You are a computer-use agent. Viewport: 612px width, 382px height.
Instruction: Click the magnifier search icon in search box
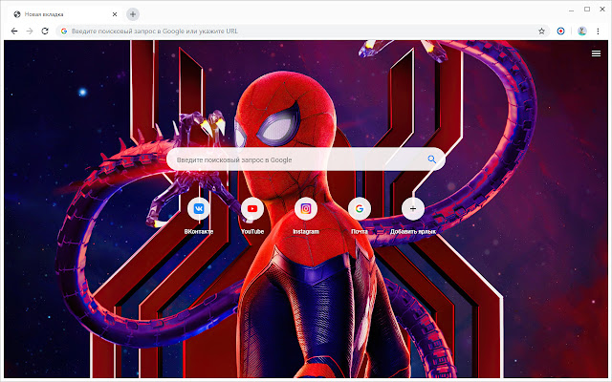(x=431, y=159)
